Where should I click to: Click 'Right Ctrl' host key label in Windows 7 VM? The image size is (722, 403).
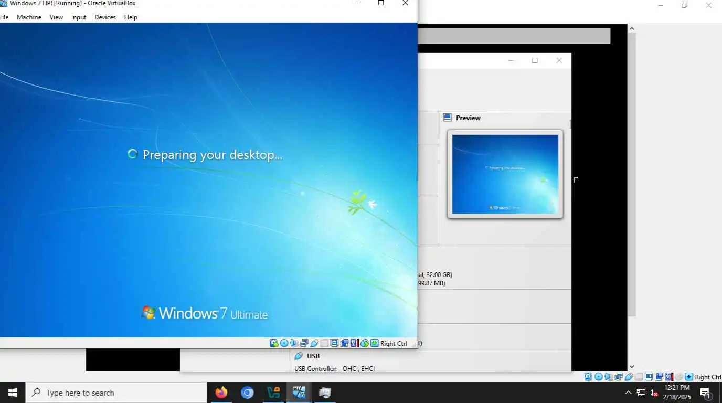point(394,344)
